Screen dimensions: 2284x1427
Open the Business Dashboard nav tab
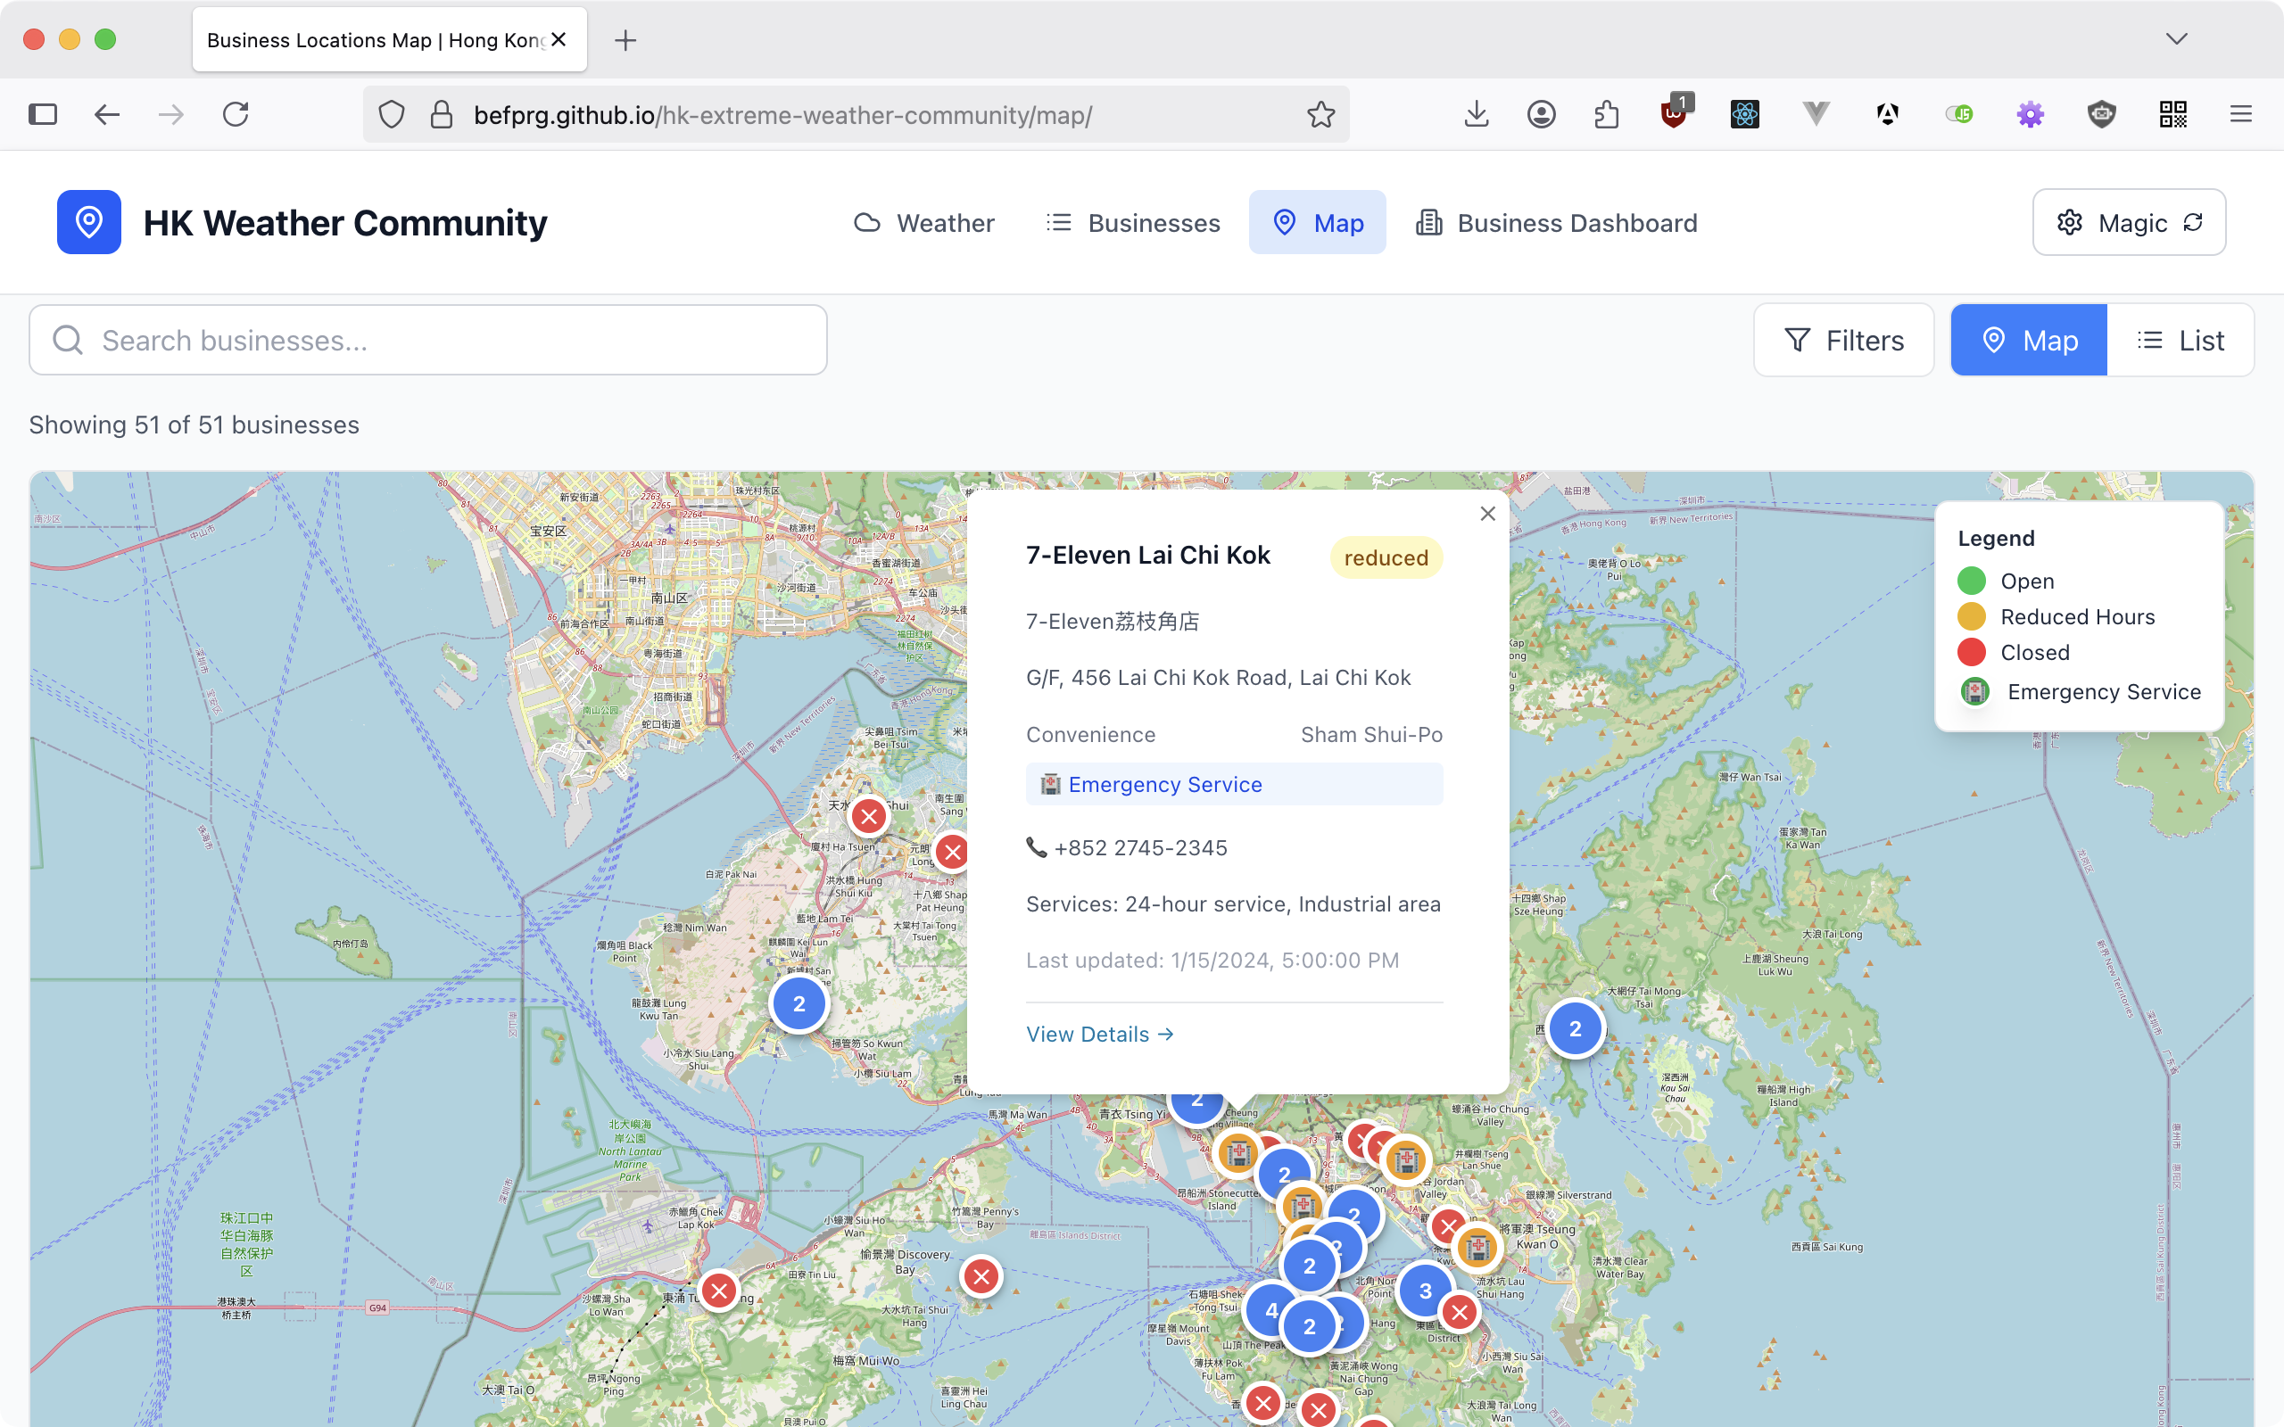coord(1556,223)
